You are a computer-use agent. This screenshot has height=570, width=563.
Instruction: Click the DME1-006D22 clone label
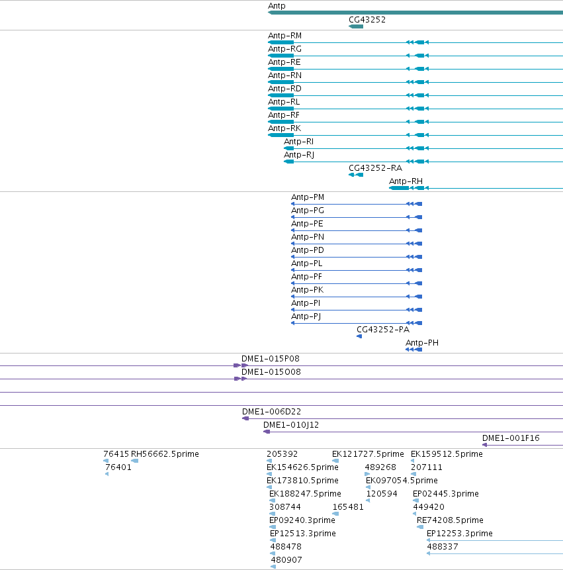point(272,412)
